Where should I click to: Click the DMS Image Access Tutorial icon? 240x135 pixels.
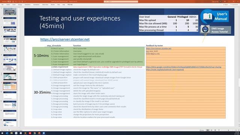click(x=205, y=29)
